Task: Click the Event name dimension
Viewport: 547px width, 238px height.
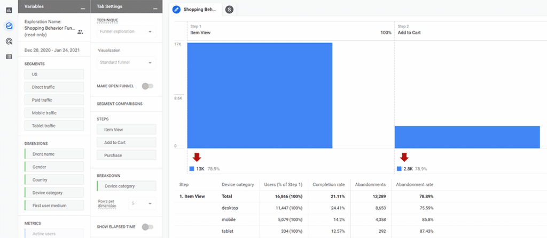Action: pos(54,154)
